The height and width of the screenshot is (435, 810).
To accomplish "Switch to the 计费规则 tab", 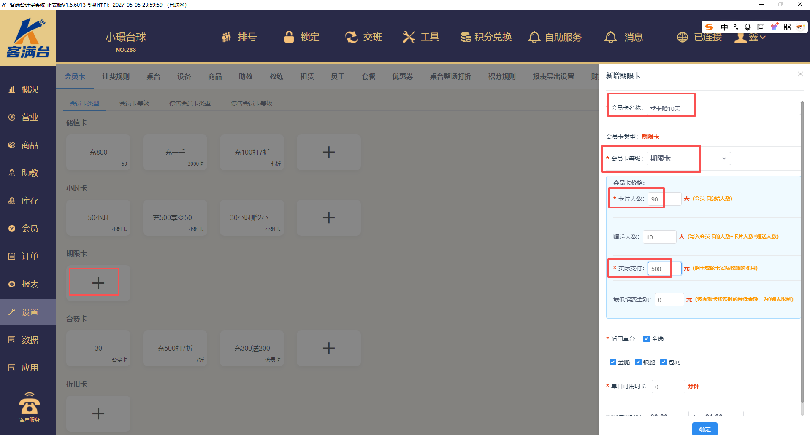I will click(116, 76).
